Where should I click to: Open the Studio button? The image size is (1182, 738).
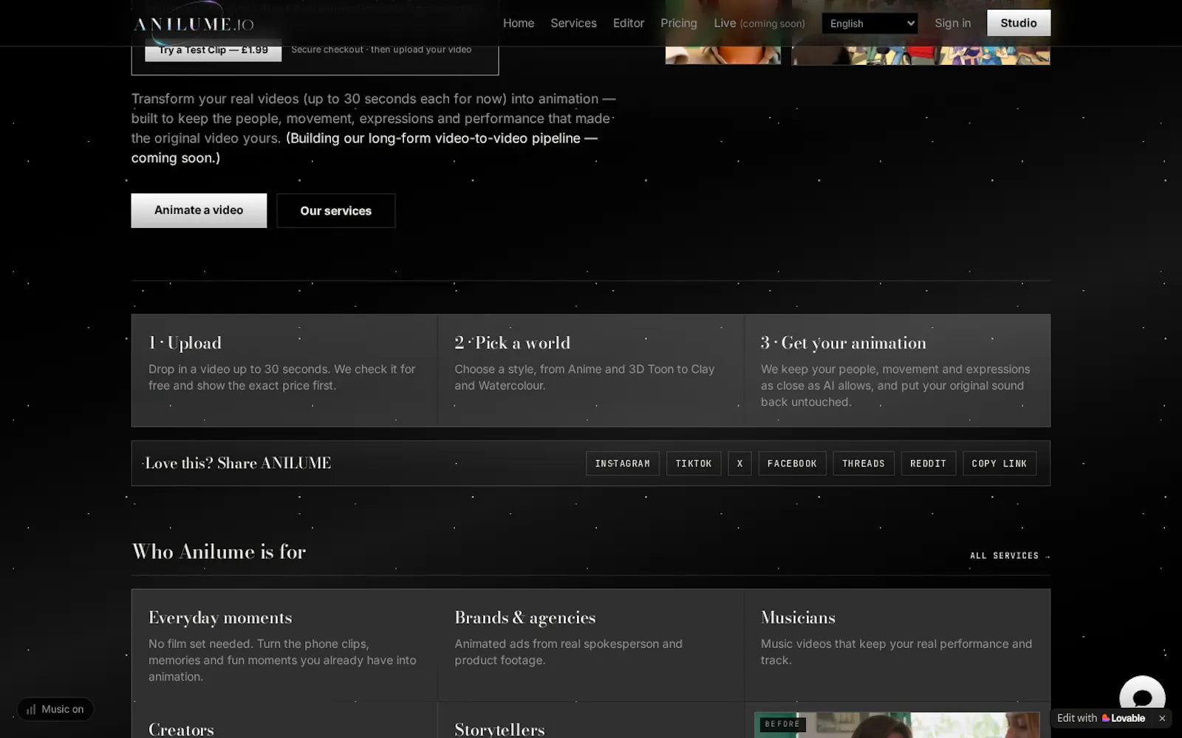point(1019,23)
